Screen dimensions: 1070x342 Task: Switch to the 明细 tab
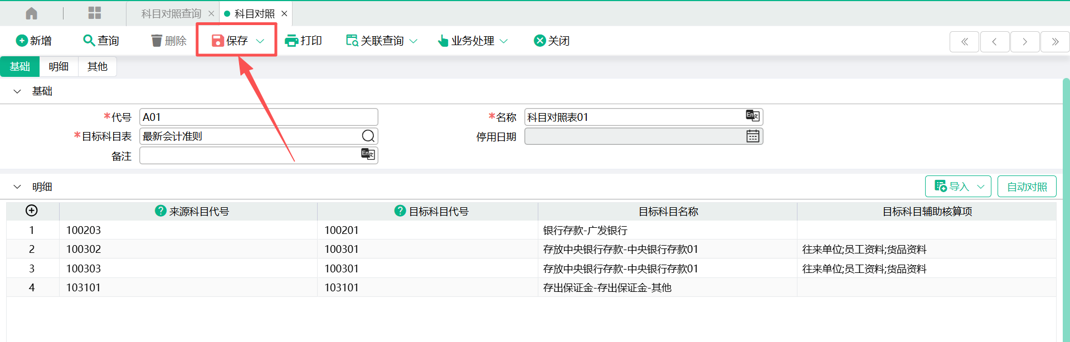(59, 67)
